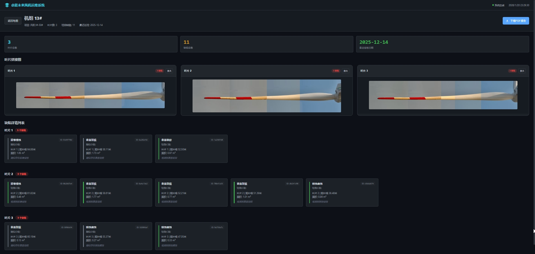This screenshot has width=535, height=254.
Task: Click 放大 on the 叶片 2 panel
Action: (346, 71)
